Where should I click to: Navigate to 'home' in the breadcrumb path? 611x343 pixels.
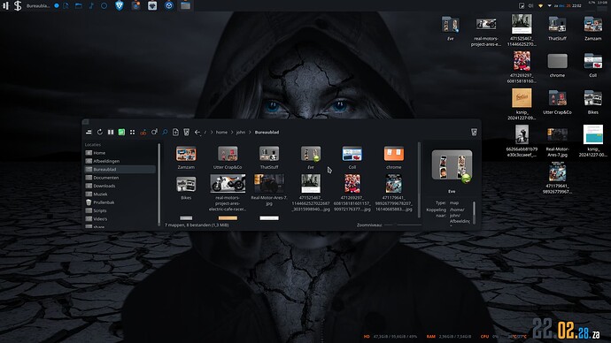(x=221, y=133)
